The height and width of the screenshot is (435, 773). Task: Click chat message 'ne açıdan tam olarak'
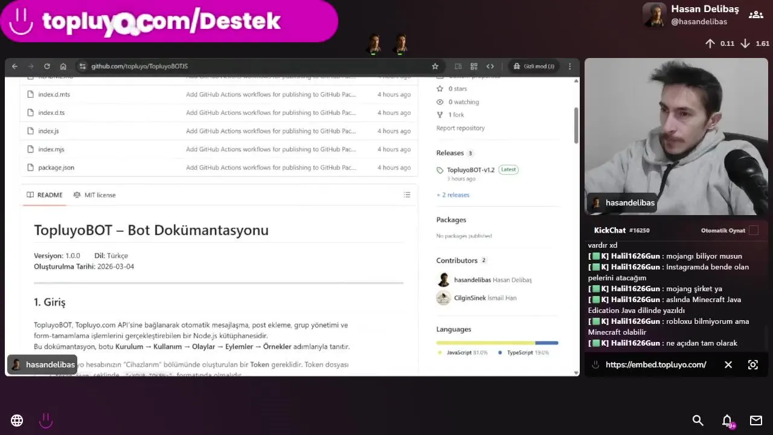[702, 343]
